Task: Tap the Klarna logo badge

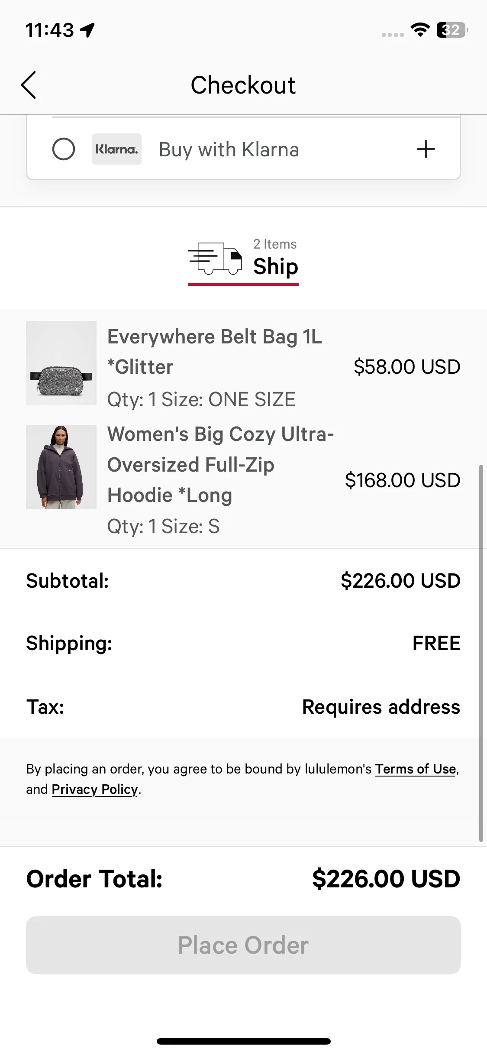Action: tap(116, 149)
